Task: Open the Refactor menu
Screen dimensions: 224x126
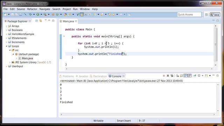Action: (x=32, y=9)
